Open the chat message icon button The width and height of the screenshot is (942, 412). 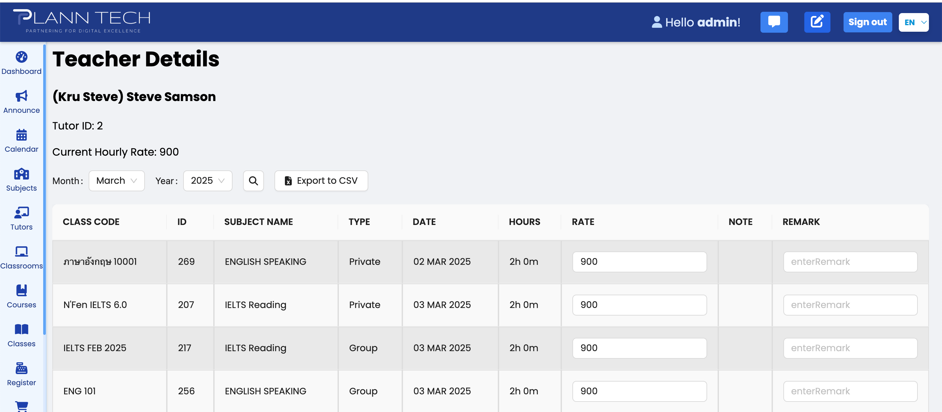point(774,22)
